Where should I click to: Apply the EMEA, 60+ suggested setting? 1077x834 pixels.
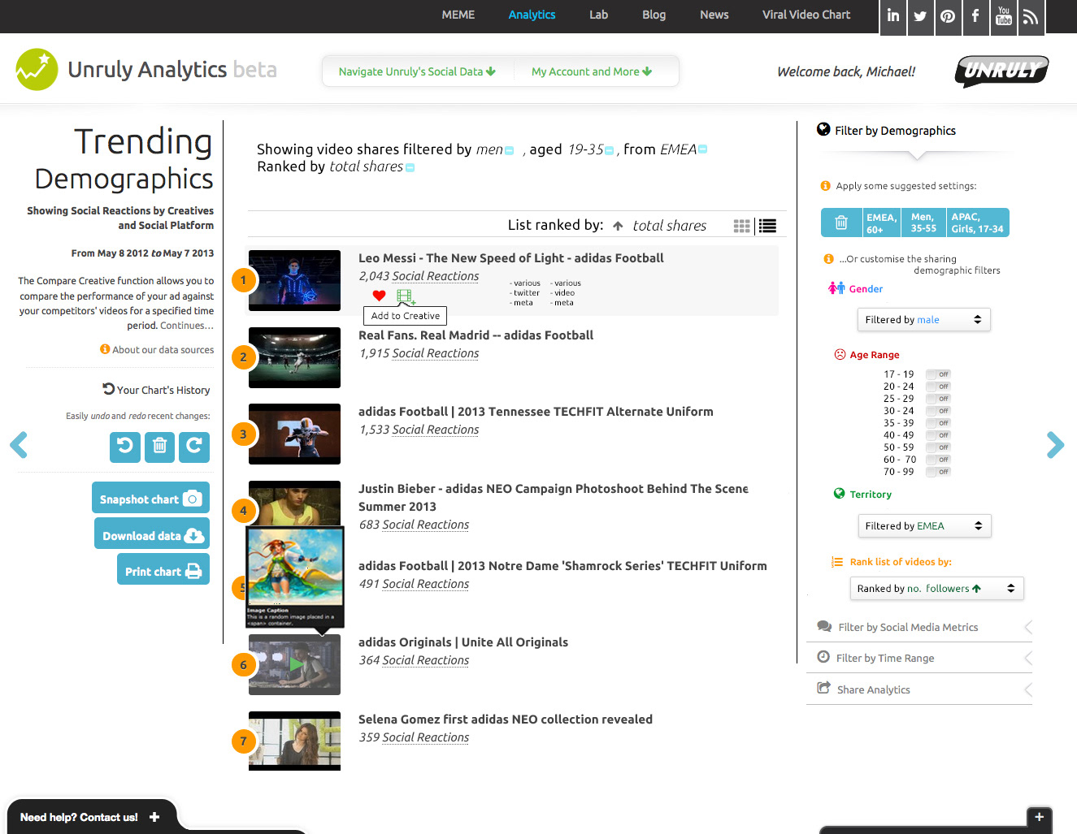click(881, 223)
